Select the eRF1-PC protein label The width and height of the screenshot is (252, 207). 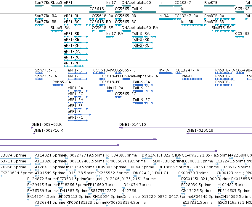(x=75, y=118)
